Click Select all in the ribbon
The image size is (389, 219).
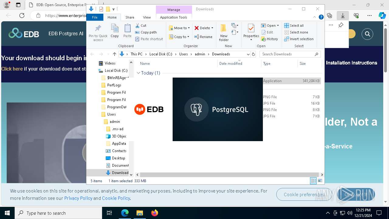tap(294, 26)
